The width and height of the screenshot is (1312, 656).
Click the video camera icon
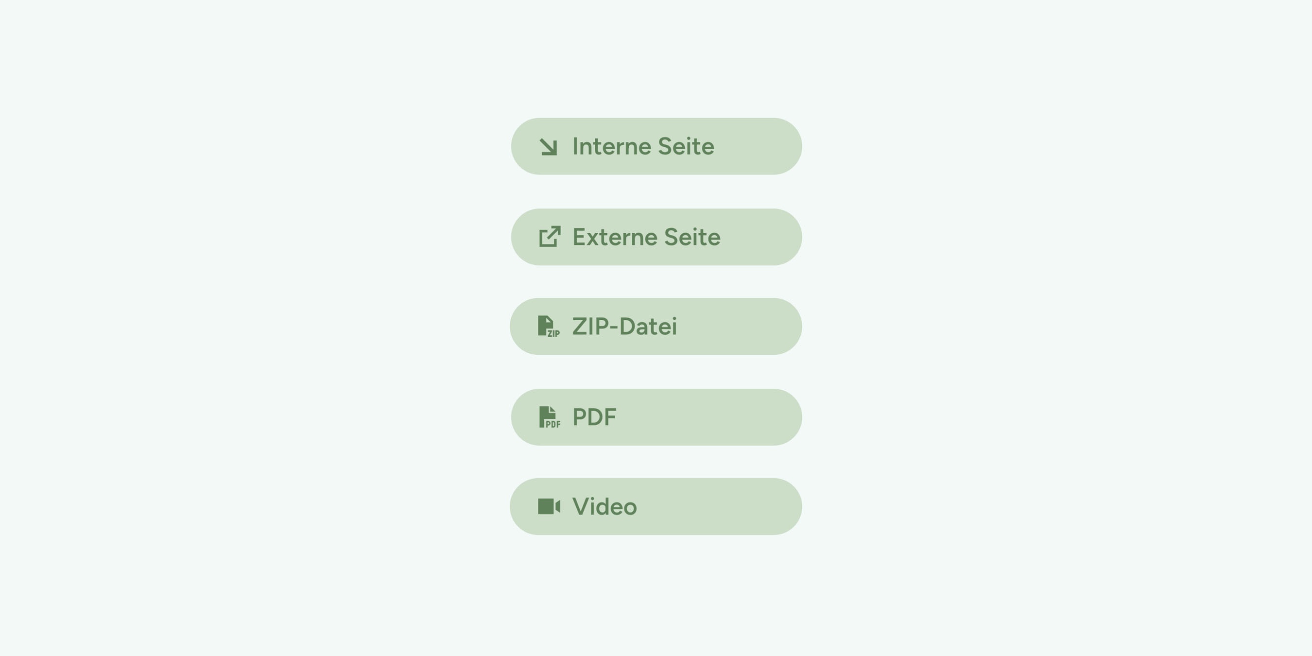tap(549, 506)
